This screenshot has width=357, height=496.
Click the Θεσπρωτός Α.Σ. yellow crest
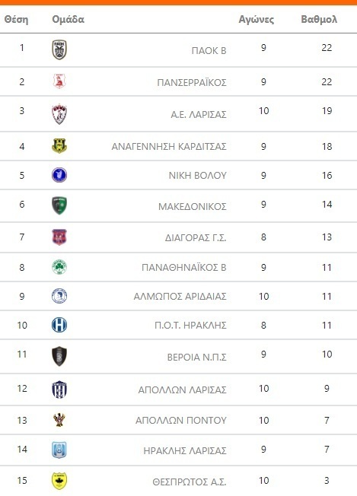coord(59,481)
